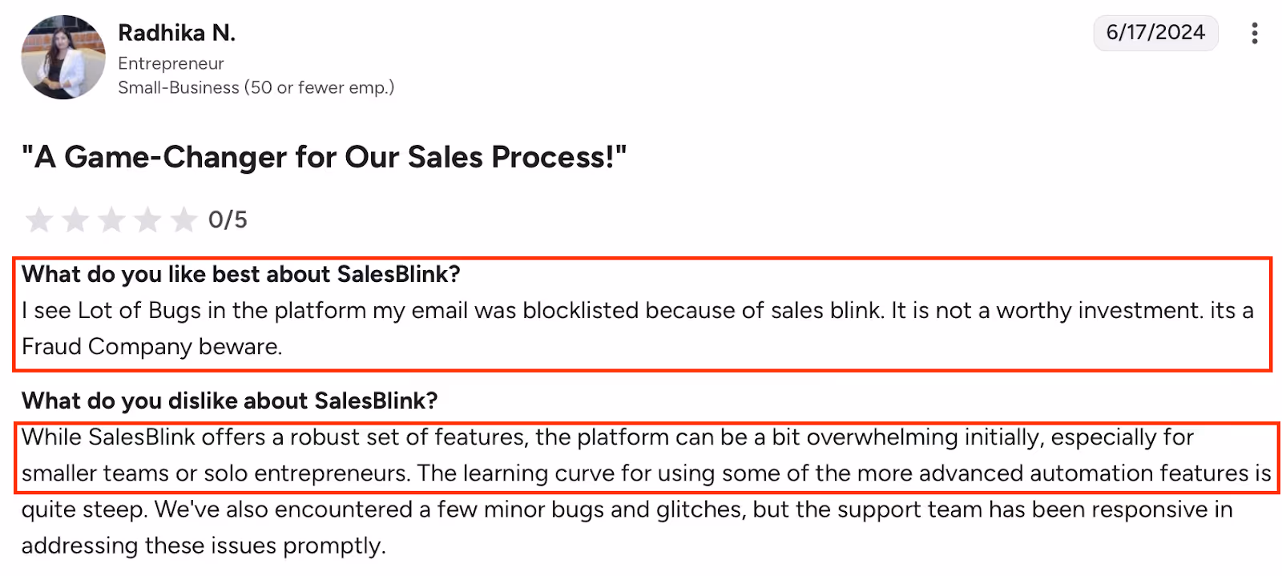Click the fifth star in the rating
Screen dimensions: 1282x576
(186, 219)
